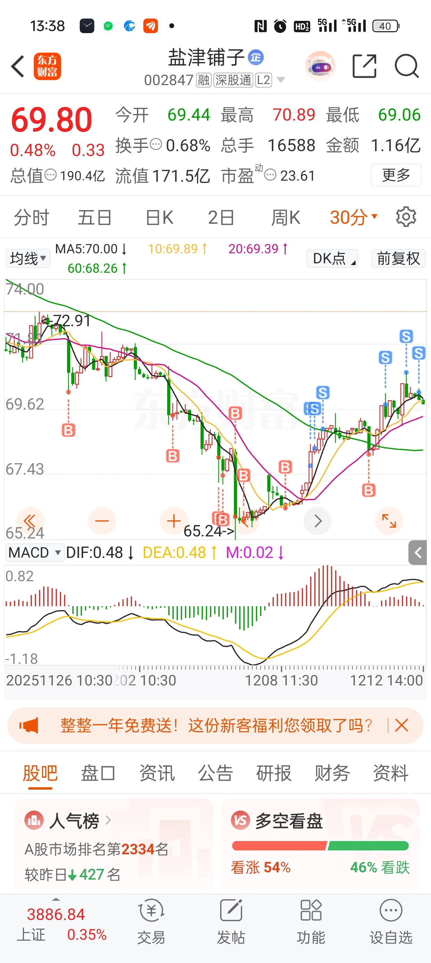Tap 看涨 54% bullish vote
The width and height of the screenshot is (431, 963).
coord(261,867)
